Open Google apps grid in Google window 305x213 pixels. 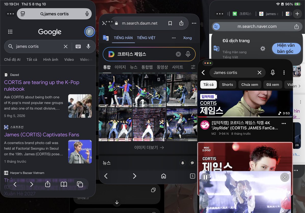point(10,32)
